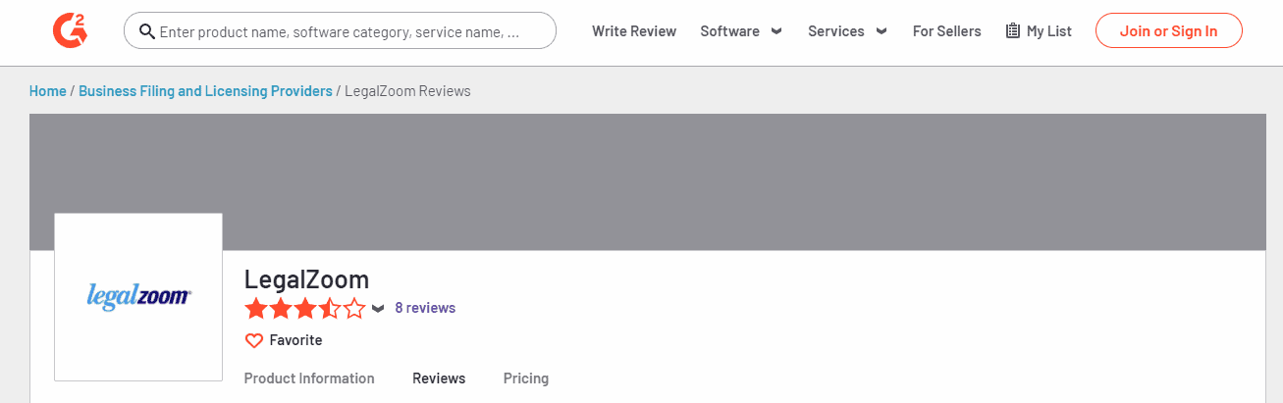Click the G2 logo icon
Image resolution: width=1283 pixels, height=403 pixels.
coord(69,30)
